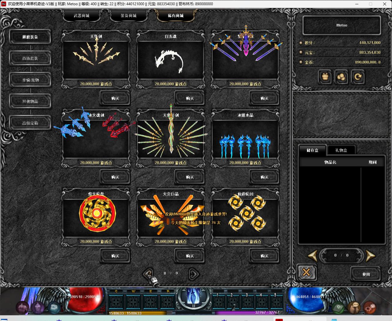
Task: Click the gold coins icon button
Action: (x=341, y=77)
